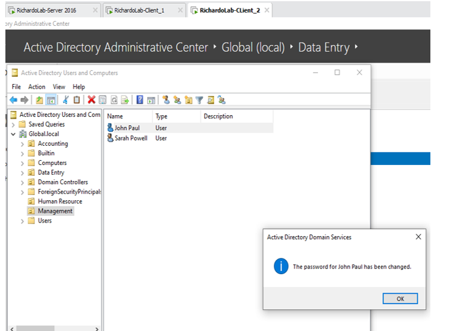The image size is (449, 331).
Task: Click tree pane horizontal scrollbar thumb
Action: pyautogui.click(x=35, y=329)
